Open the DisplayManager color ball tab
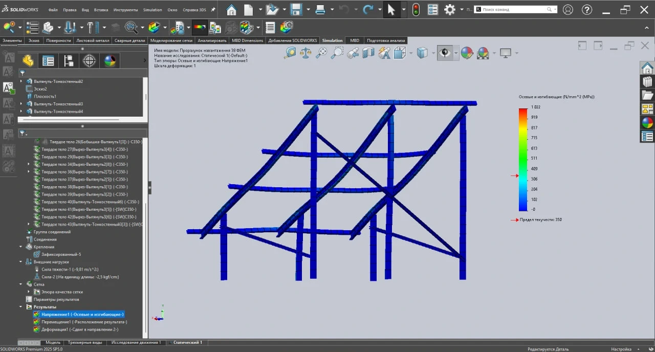Screen dimensions: 655x352 tap(110, 61)
